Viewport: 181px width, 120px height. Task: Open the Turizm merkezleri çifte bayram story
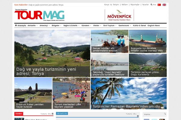(x=71, y=93)
